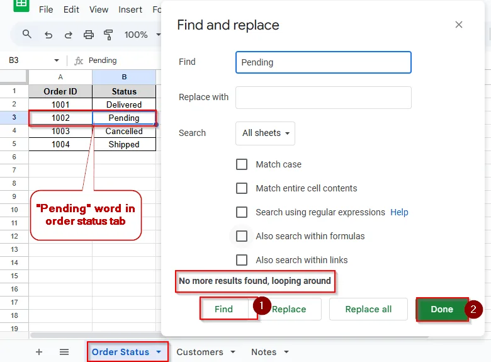Select row 10 header
491x362 pixels.
14,210
